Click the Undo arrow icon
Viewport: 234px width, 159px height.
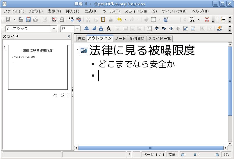point(119,19)
